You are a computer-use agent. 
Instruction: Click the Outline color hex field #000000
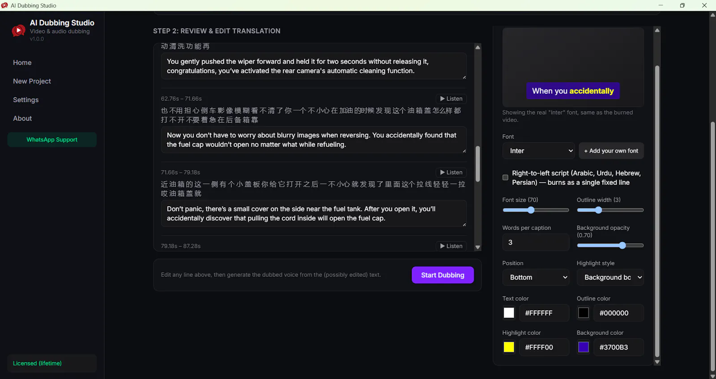click(618, 313)
